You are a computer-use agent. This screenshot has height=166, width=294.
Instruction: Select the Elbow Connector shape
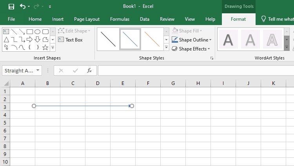click(x=14, y=40)
